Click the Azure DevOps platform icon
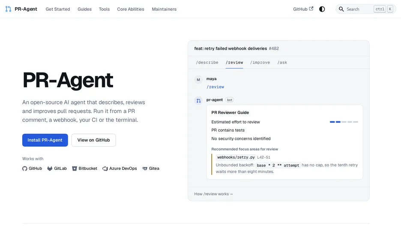 coord(105,169)
